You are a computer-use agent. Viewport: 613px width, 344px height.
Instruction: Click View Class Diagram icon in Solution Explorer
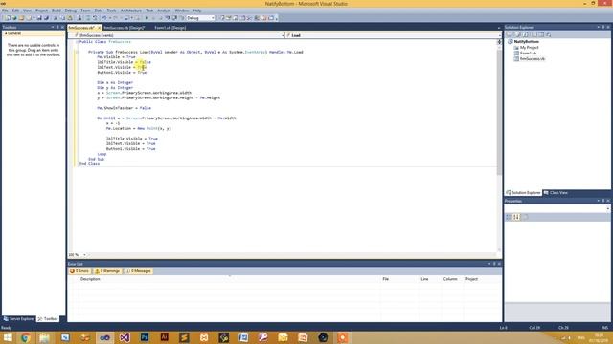pos(549,34)
